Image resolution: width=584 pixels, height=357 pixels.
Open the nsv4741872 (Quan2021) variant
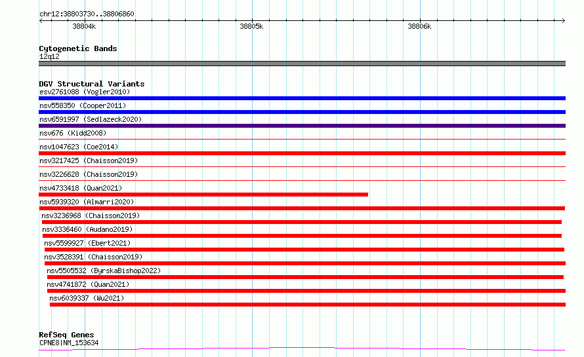pyautogui.click(x=88, y=284)
